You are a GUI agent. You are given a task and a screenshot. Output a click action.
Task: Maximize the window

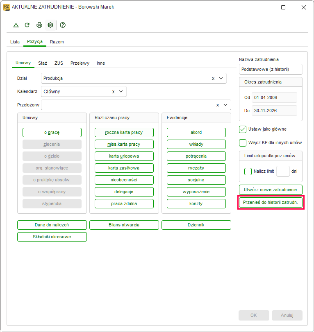coord(283,7)
